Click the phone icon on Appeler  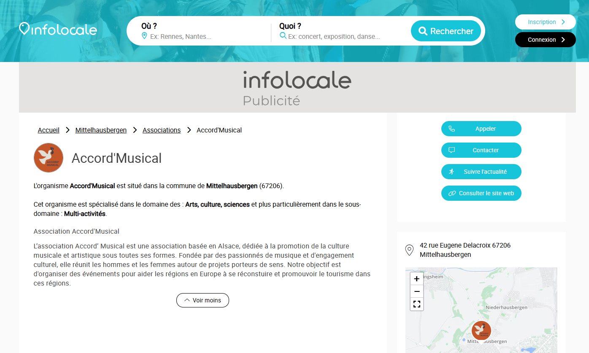(x=451, y=129)
